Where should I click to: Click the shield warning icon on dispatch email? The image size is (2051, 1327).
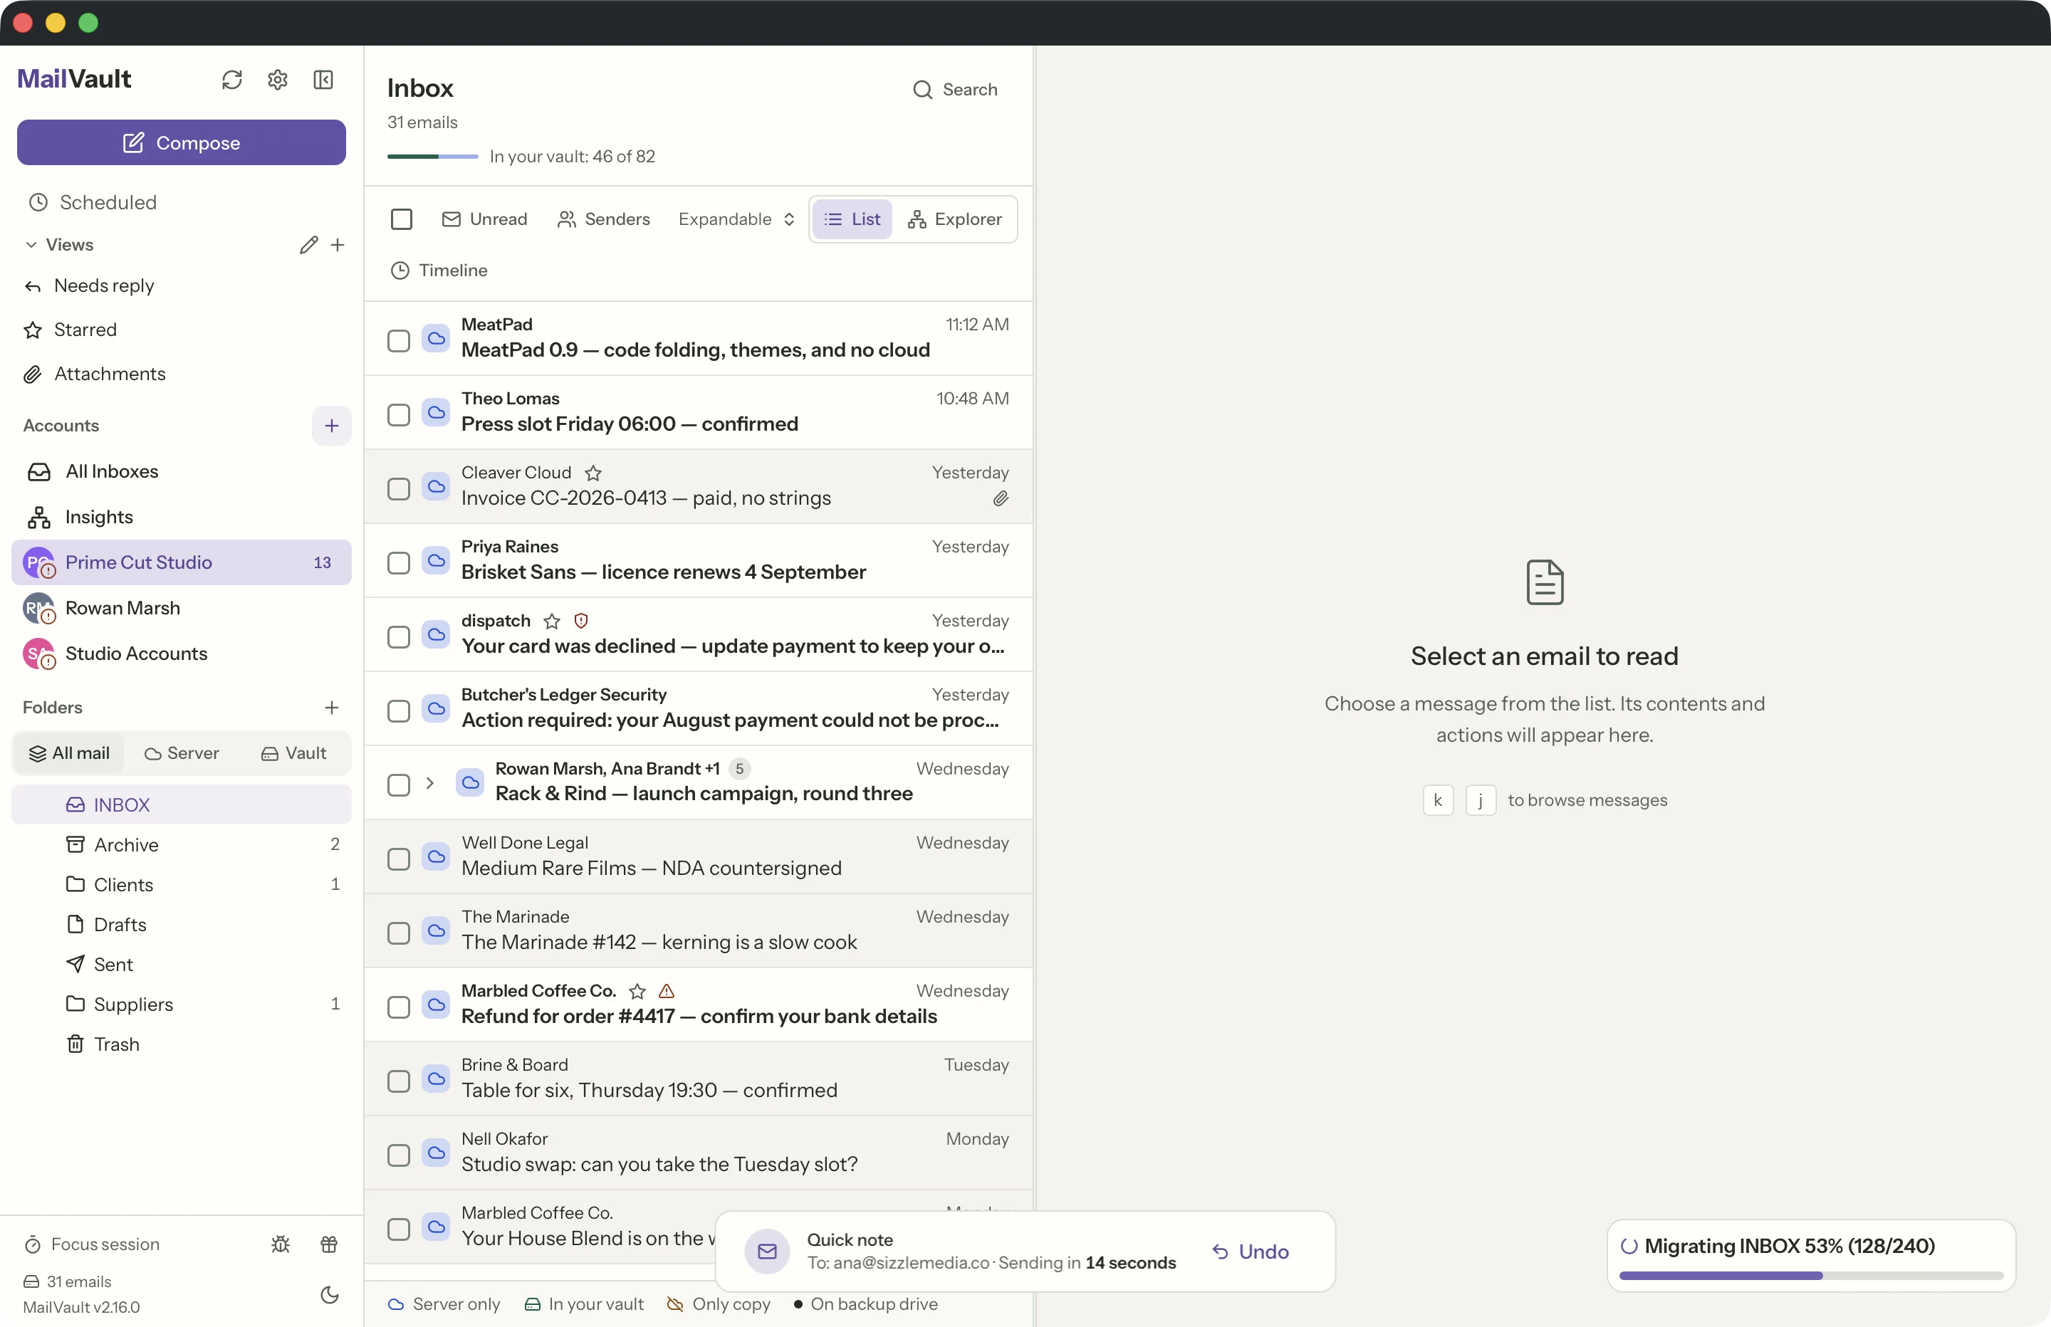(581, 621)
